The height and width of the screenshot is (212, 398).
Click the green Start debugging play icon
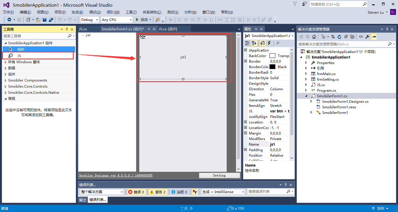[137, 20]
